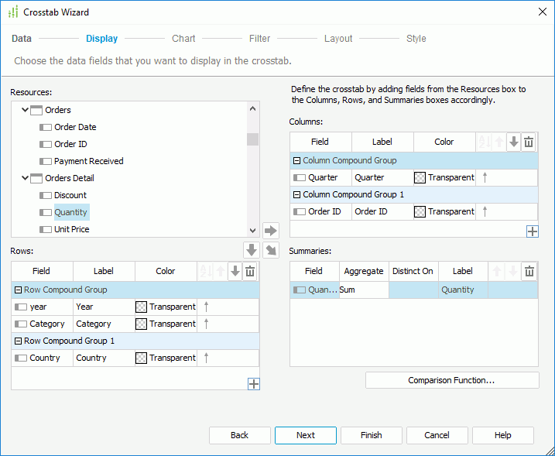Toggle sort direction for Category row
The width and height of the screenshot is (555, 456).
tap(207, 324)
